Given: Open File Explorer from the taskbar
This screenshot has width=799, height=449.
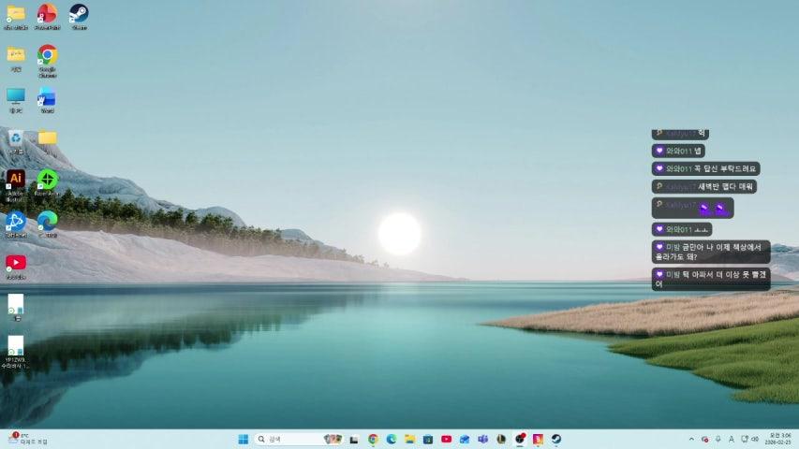Looking at the screenshot, I should pos(409,439).
